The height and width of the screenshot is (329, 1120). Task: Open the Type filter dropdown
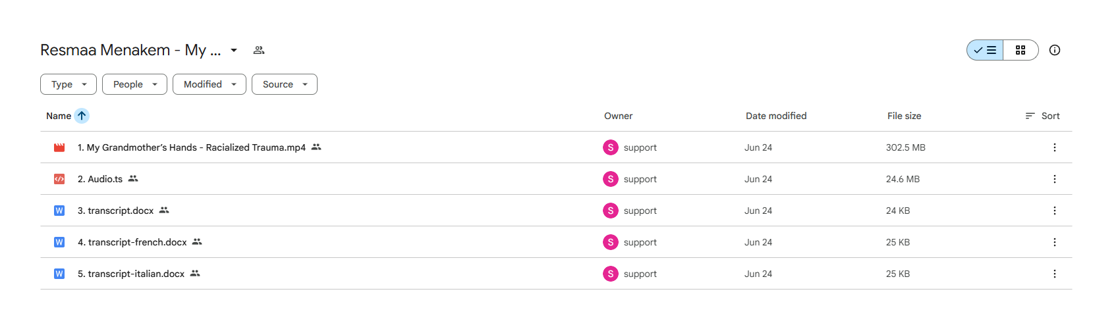click(x=69, y=84)
